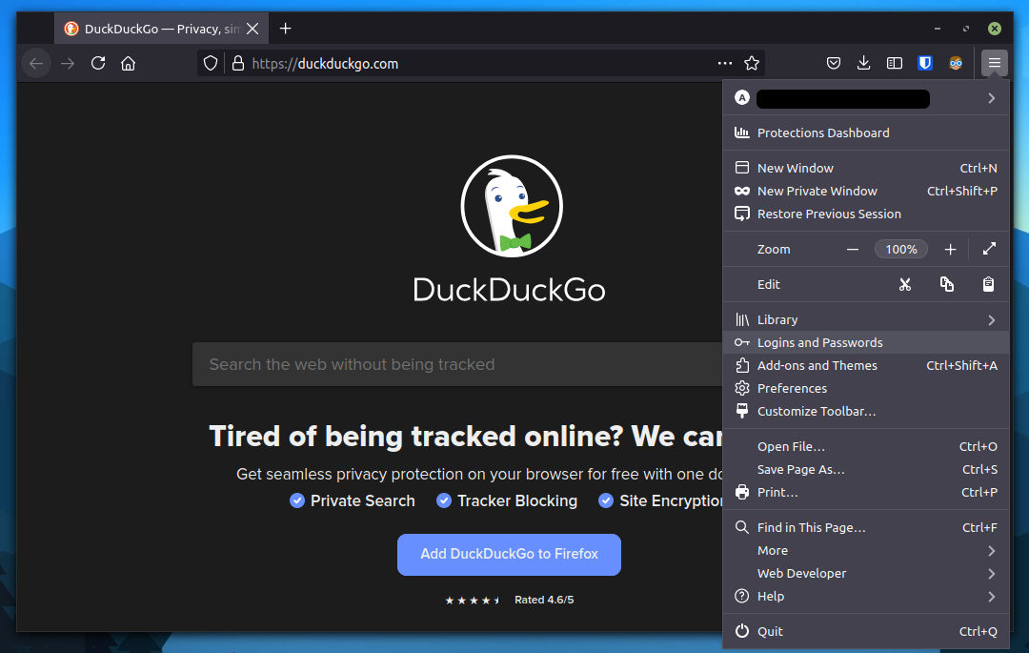Screen dimensions: 1029x653
Task: Click Add DuckDuckGo to Firefox button
Action: point(509,554)
